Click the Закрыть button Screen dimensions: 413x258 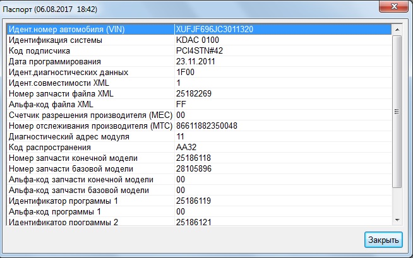[x=383, y=240]
